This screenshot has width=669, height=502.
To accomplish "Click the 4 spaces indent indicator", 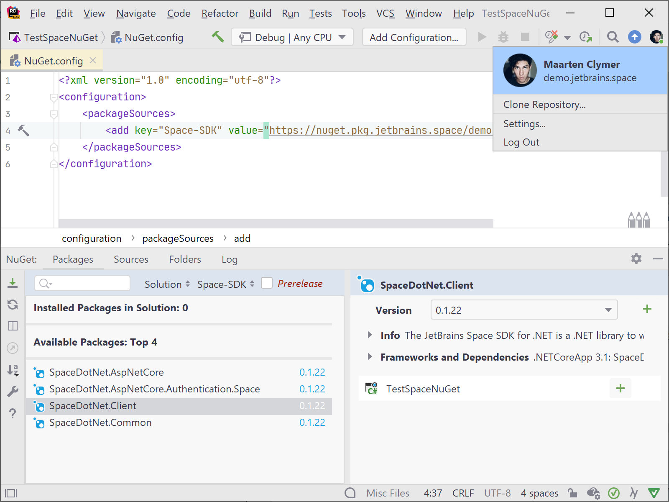I will tap(539, 493).
